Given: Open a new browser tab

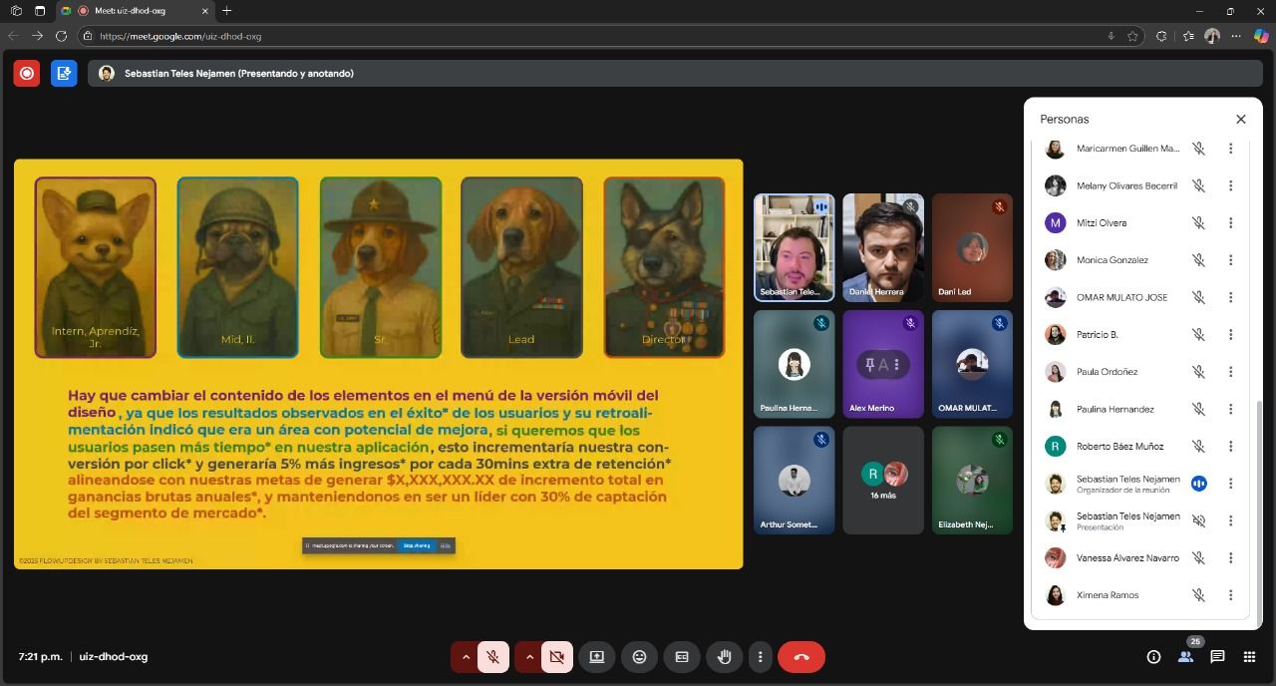Looking at the screenshot, I should coord(227,11).
